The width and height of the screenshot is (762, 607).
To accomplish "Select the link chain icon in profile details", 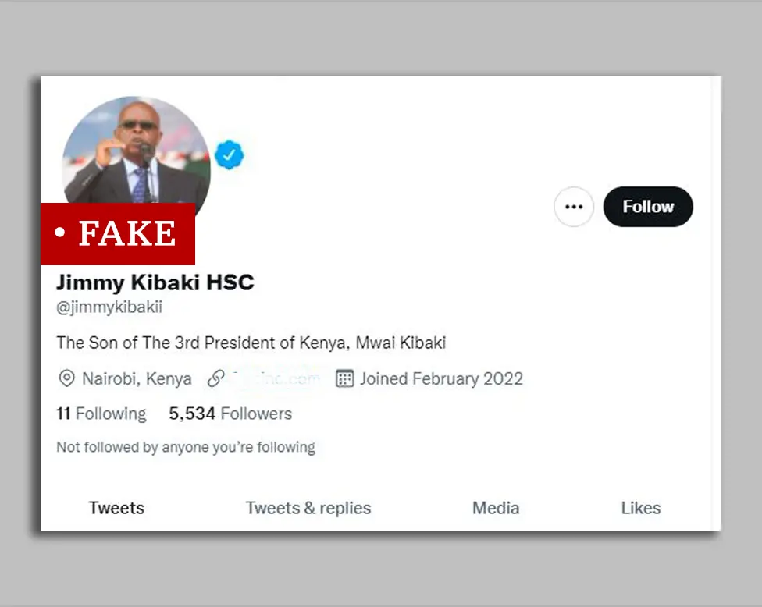I will [215, 378].
